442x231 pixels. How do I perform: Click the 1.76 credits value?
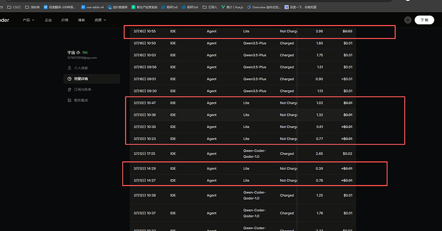point(320,213)
